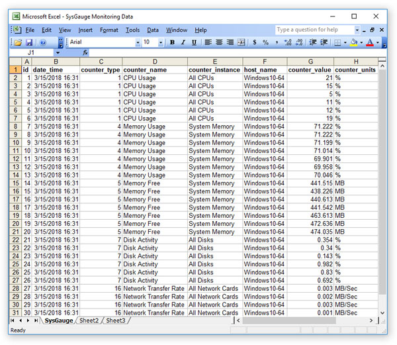Select row 15 header
Viewport: 397px width, 345px height.
15,183
